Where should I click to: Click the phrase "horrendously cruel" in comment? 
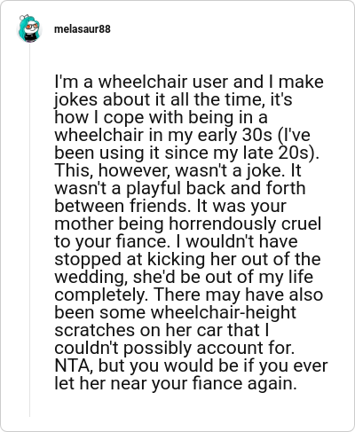(245, 224)
